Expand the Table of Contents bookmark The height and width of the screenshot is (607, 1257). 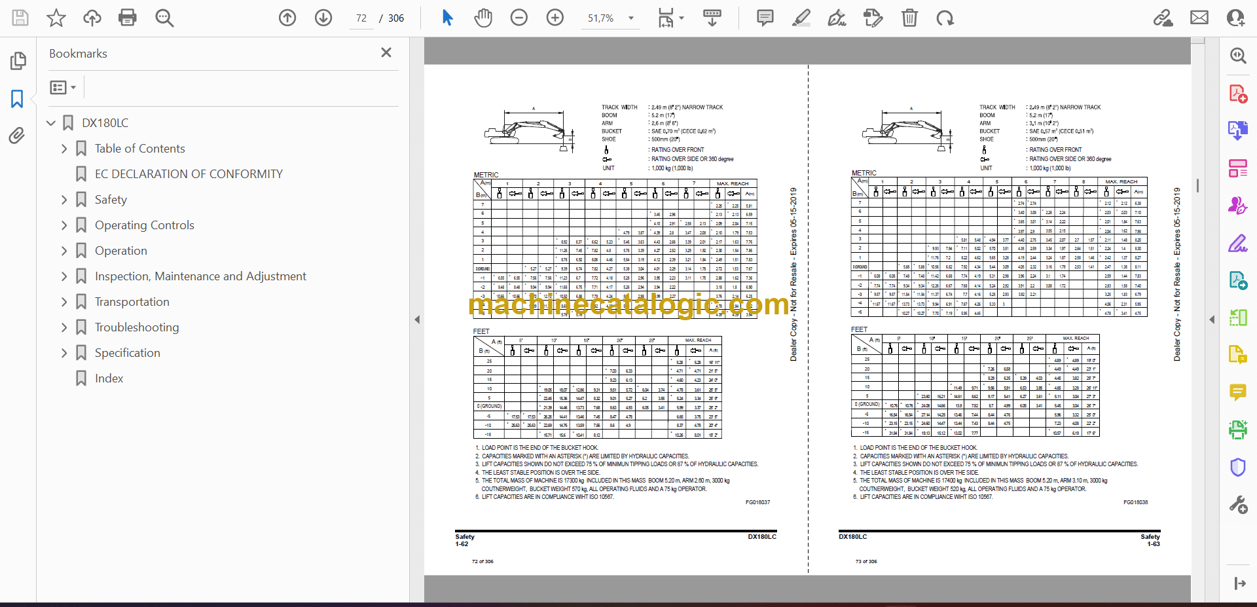[64, 149]
